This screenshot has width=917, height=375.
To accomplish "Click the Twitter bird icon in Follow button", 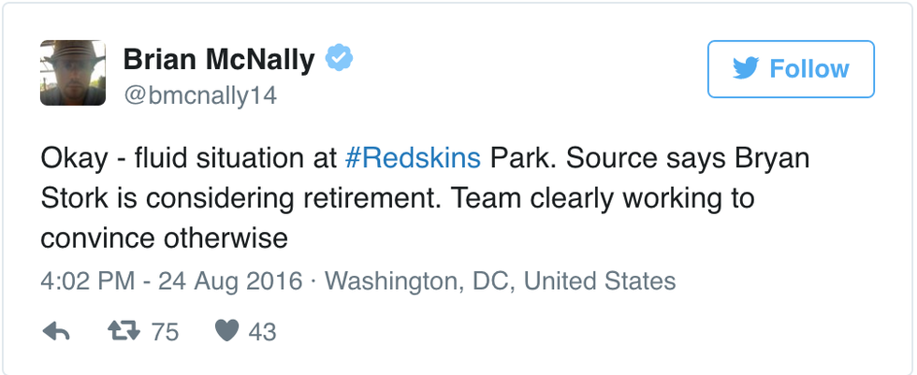I will click(x=747, y=69).
